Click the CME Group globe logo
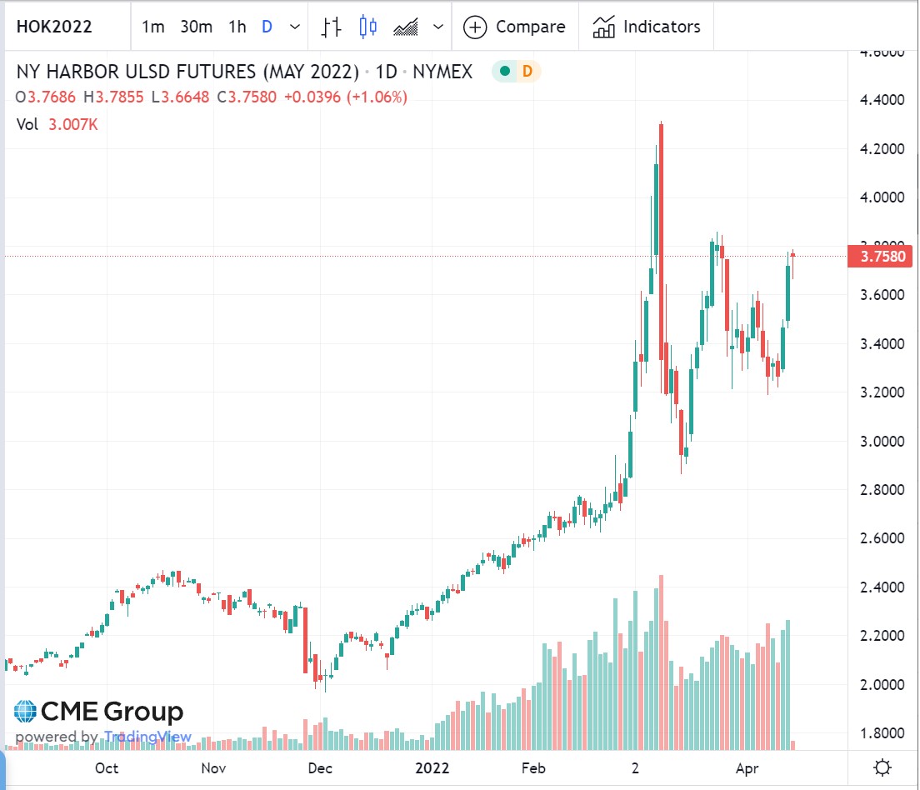The width and height of the screenshot is (920, 790). point(25,712)
